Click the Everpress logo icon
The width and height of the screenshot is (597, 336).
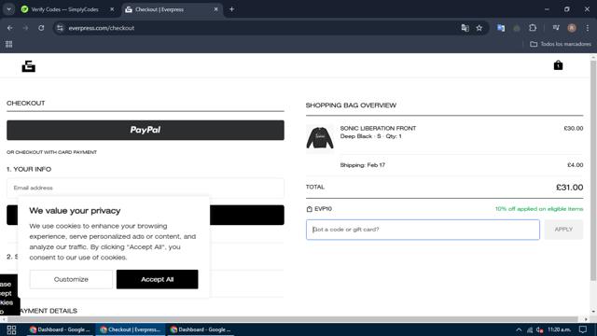(x=29, y=66)
